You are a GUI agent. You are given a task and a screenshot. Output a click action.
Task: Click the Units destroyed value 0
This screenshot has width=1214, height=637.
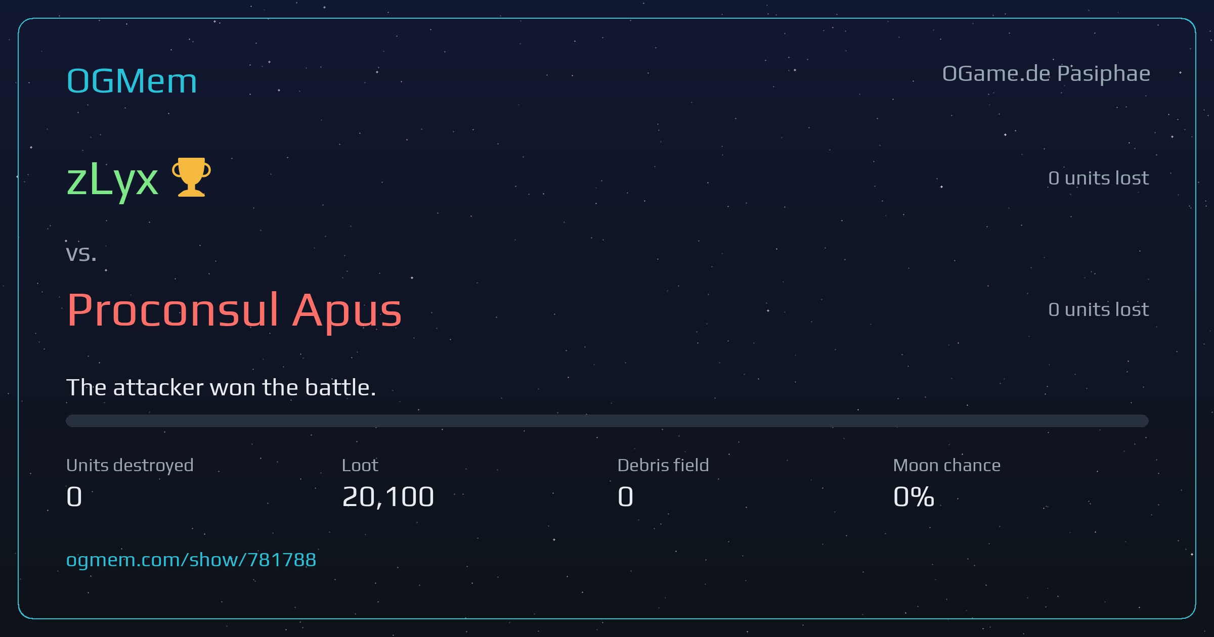pos(74,496)
